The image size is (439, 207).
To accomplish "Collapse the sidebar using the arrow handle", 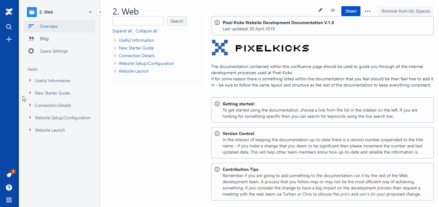I will [x=100, y=12].
